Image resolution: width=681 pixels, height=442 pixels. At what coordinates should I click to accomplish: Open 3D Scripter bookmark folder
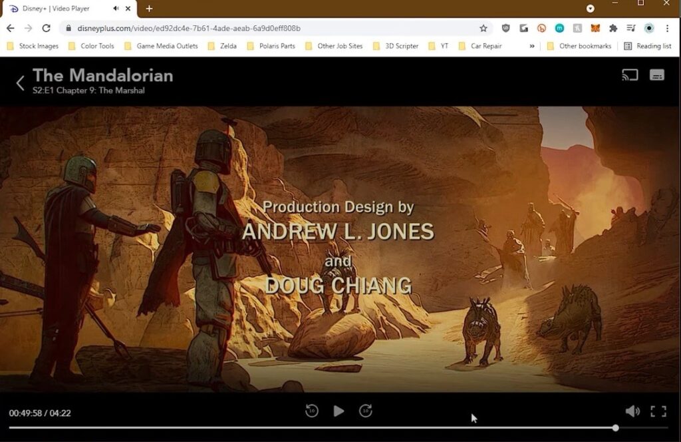point(396,46)
